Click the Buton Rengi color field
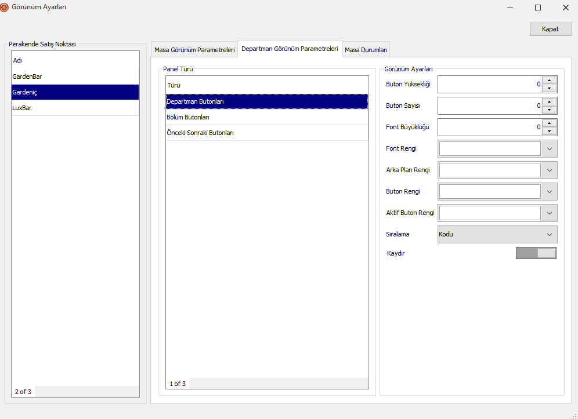The image size is (578, 419). tap(490, 191)
